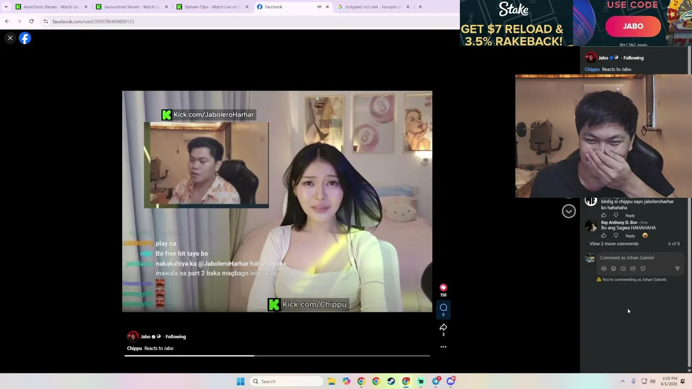Open Discord from the taskbar
The image size is (692, 389).
click(451, 381)
